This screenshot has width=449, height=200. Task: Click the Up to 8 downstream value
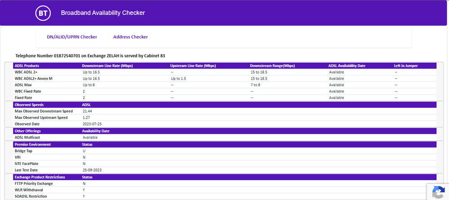[89, 85]
